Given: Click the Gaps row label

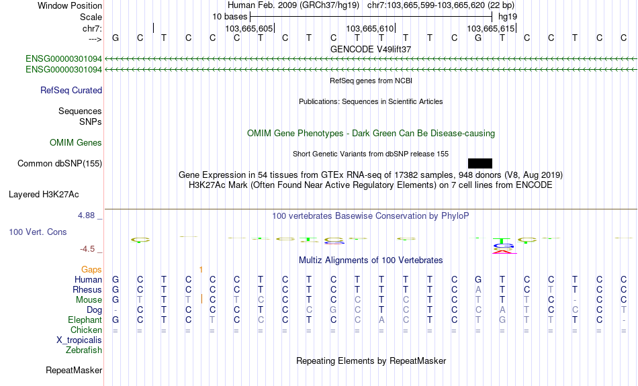Looking at the screenshot, I should 91,270.
